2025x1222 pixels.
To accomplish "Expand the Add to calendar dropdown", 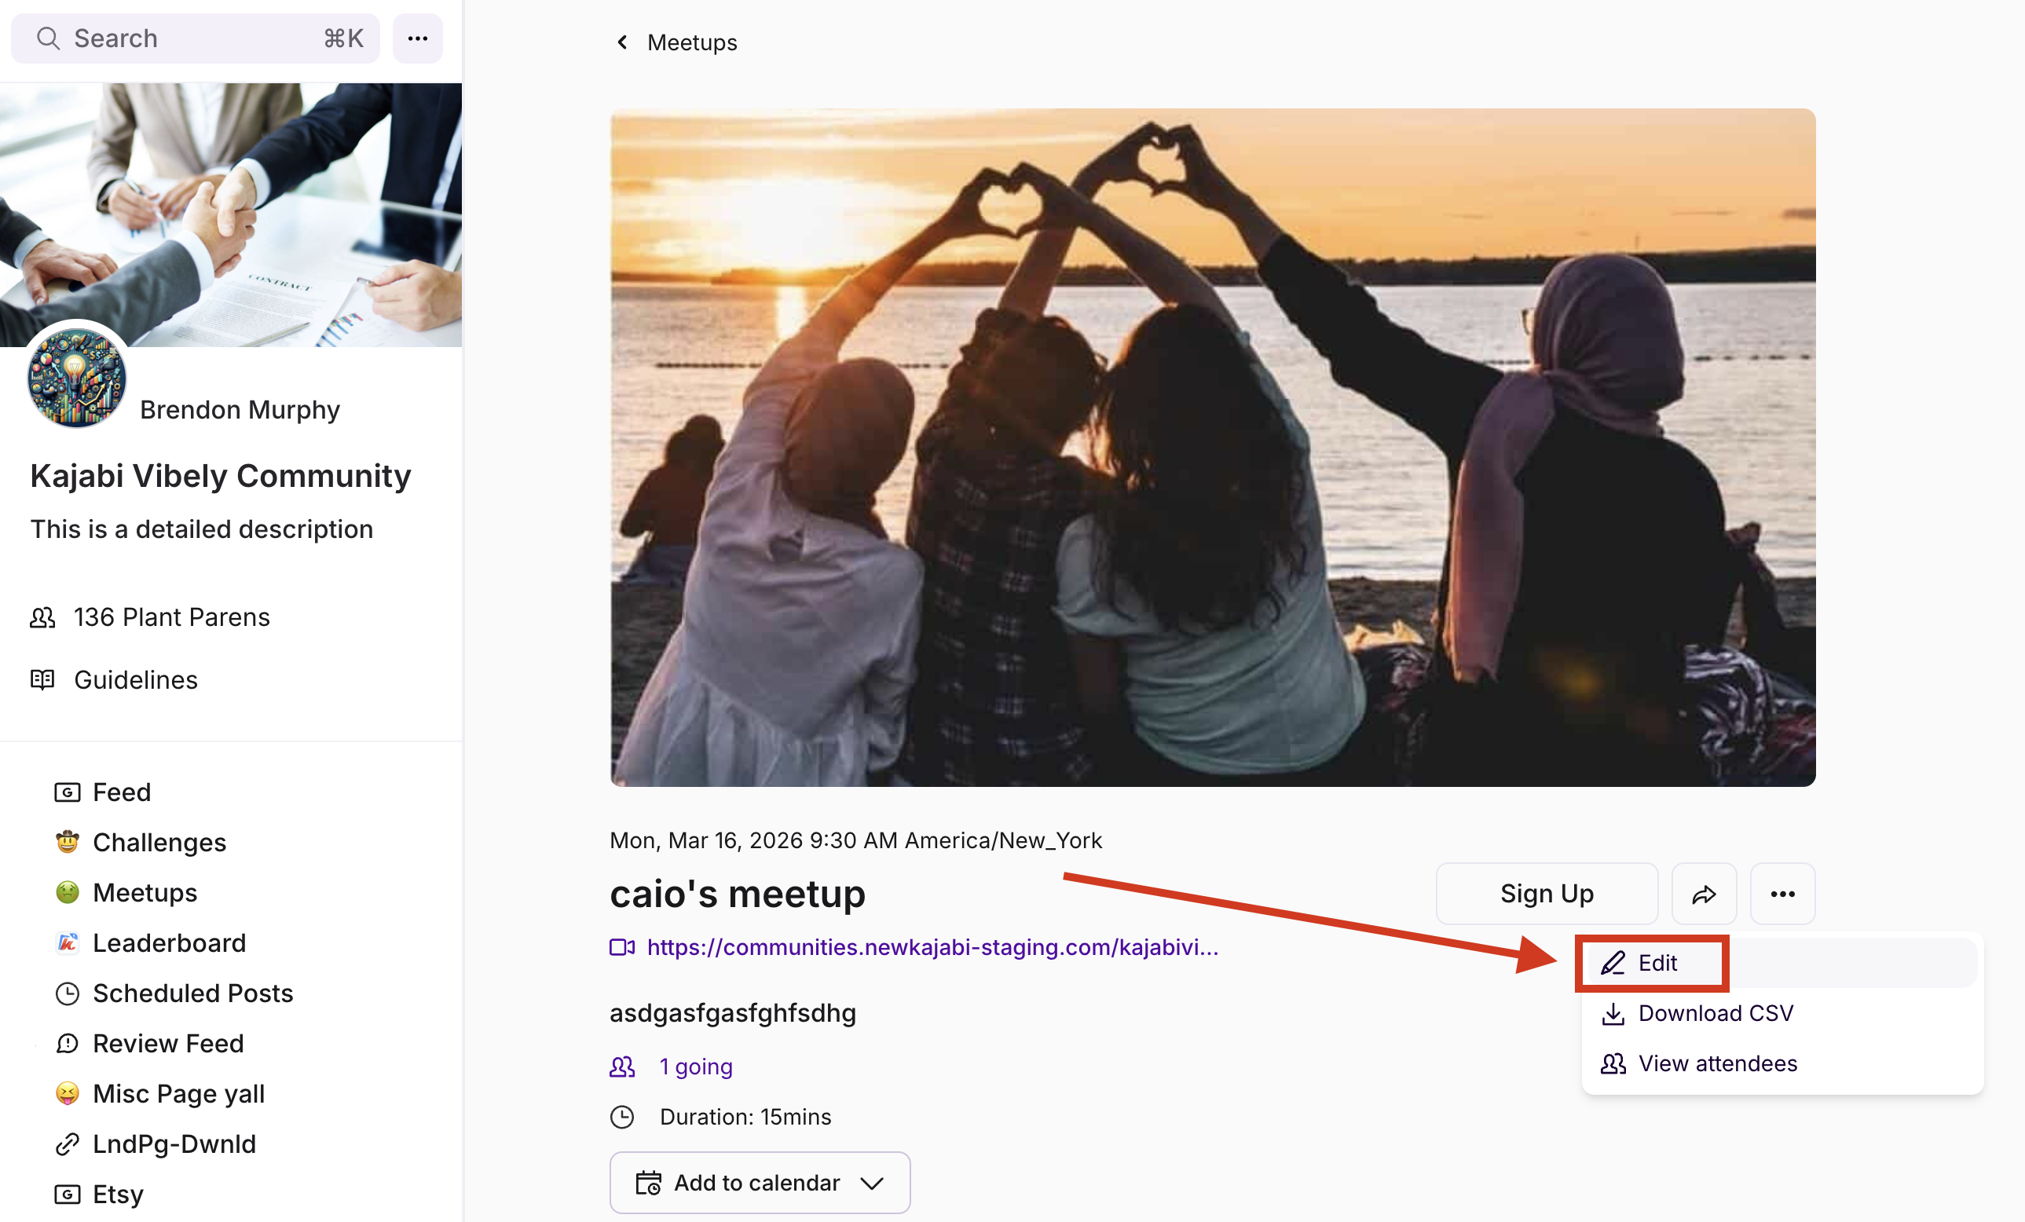I will coord(871,1183).
